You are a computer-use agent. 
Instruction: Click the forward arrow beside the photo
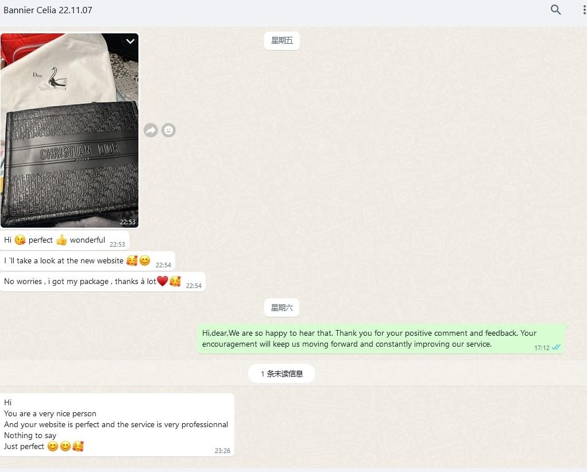(x=151, y=131)
